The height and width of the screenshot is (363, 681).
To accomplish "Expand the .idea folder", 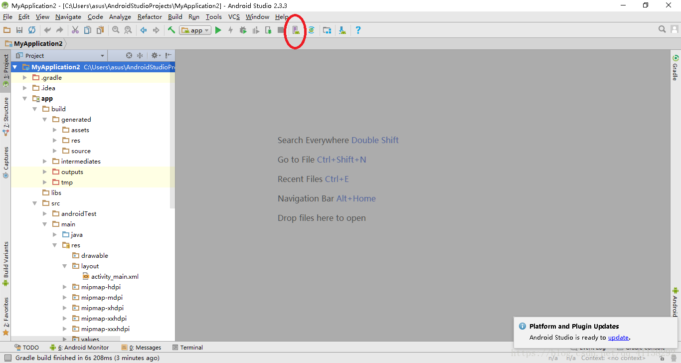I will click(25, 88).
